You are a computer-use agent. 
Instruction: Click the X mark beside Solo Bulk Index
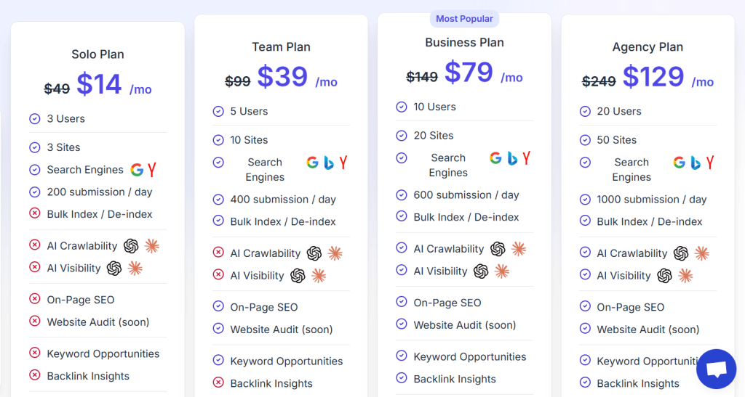tap(35, 214)
